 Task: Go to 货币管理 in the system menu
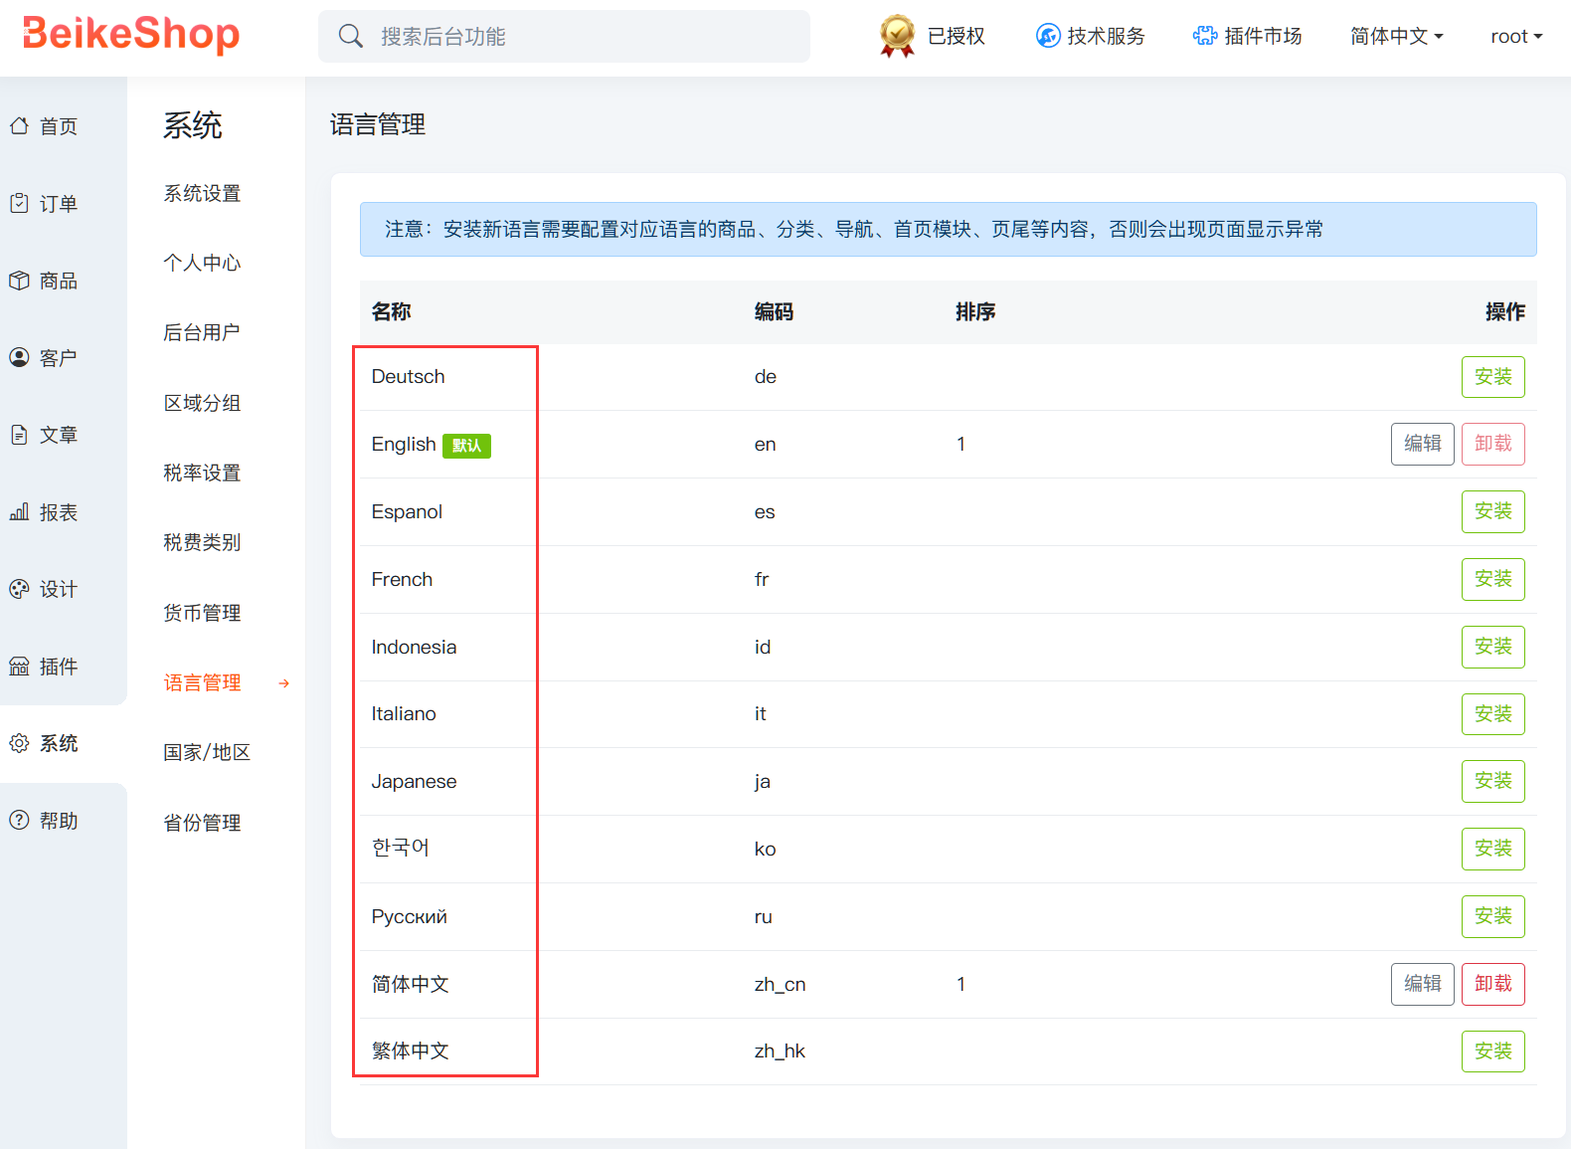[202, 613]
